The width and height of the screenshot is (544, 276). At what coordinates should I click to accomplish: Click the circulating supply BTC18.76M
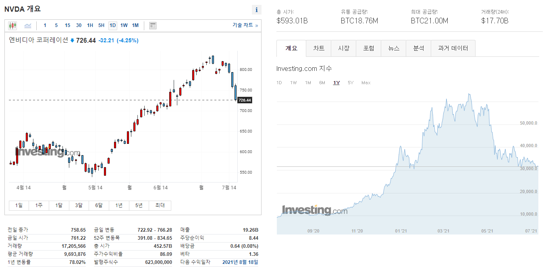click(359, 21)
